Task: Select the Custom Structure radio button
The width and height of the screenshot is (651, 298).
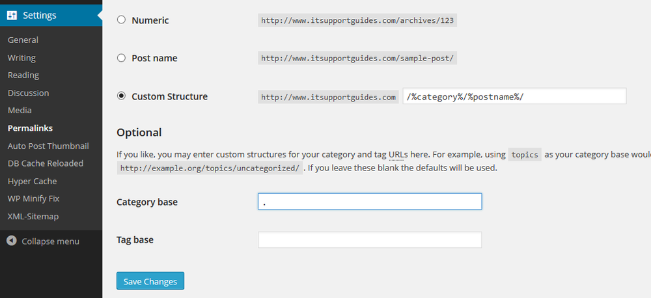Action: (x=121, y=96)
